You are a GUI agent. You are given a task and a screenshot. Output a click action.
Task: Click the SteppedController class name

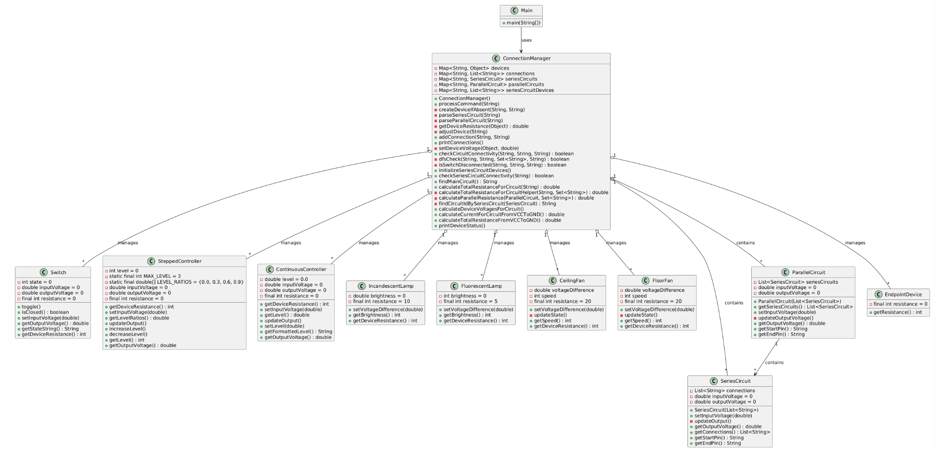(x=180, y=261)
